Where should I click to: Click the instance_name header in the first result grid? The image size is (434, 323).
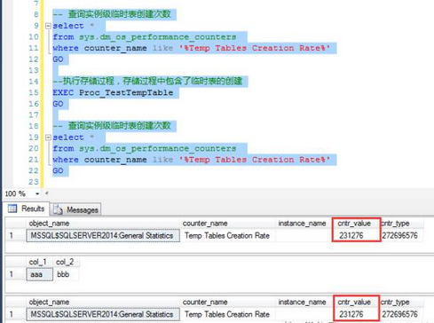(304, 224)
